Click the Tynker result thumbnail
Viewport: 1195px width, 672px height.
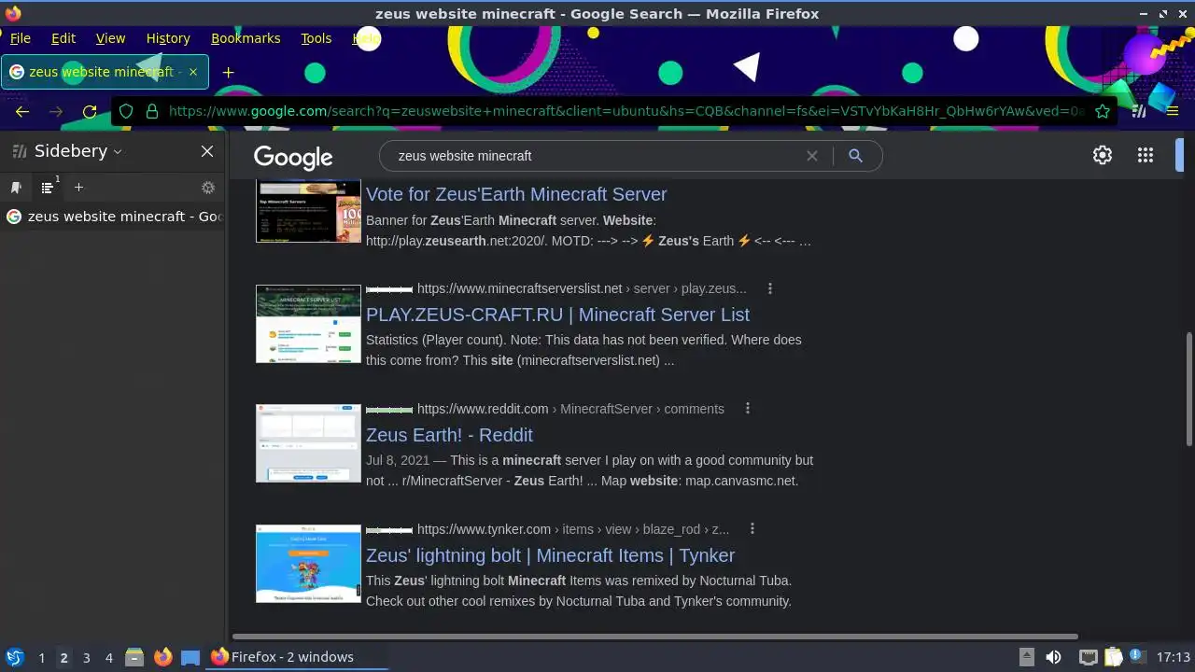(308, 564)
